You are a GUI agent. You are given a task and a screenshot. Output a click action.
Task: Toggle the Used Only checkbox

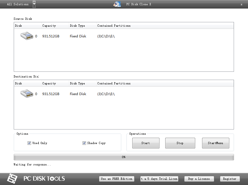pyautogui.click(x=29, y=143)
